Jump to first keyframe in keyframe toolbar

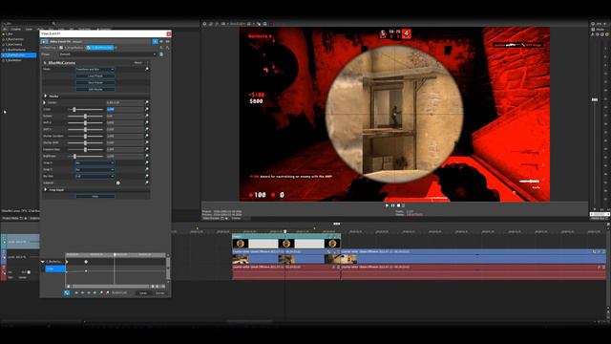point(76,292)
